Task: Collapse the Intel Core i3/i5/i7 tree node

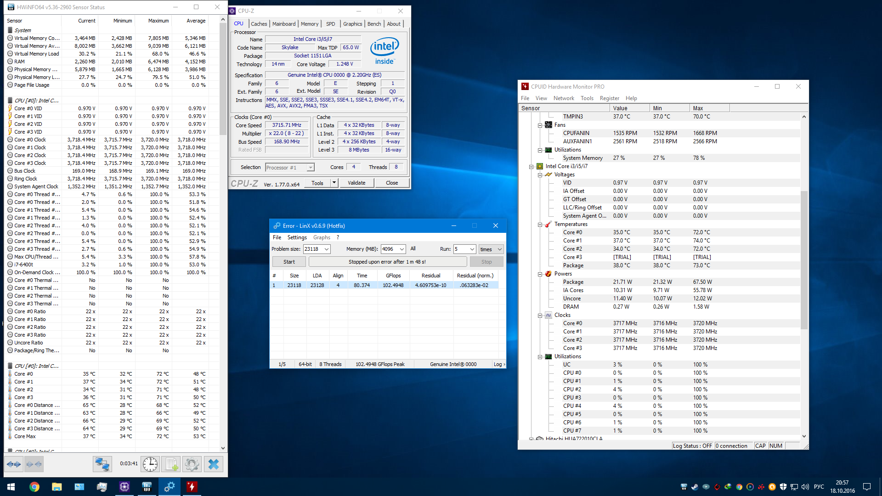Action: click(x=531, y=166)
